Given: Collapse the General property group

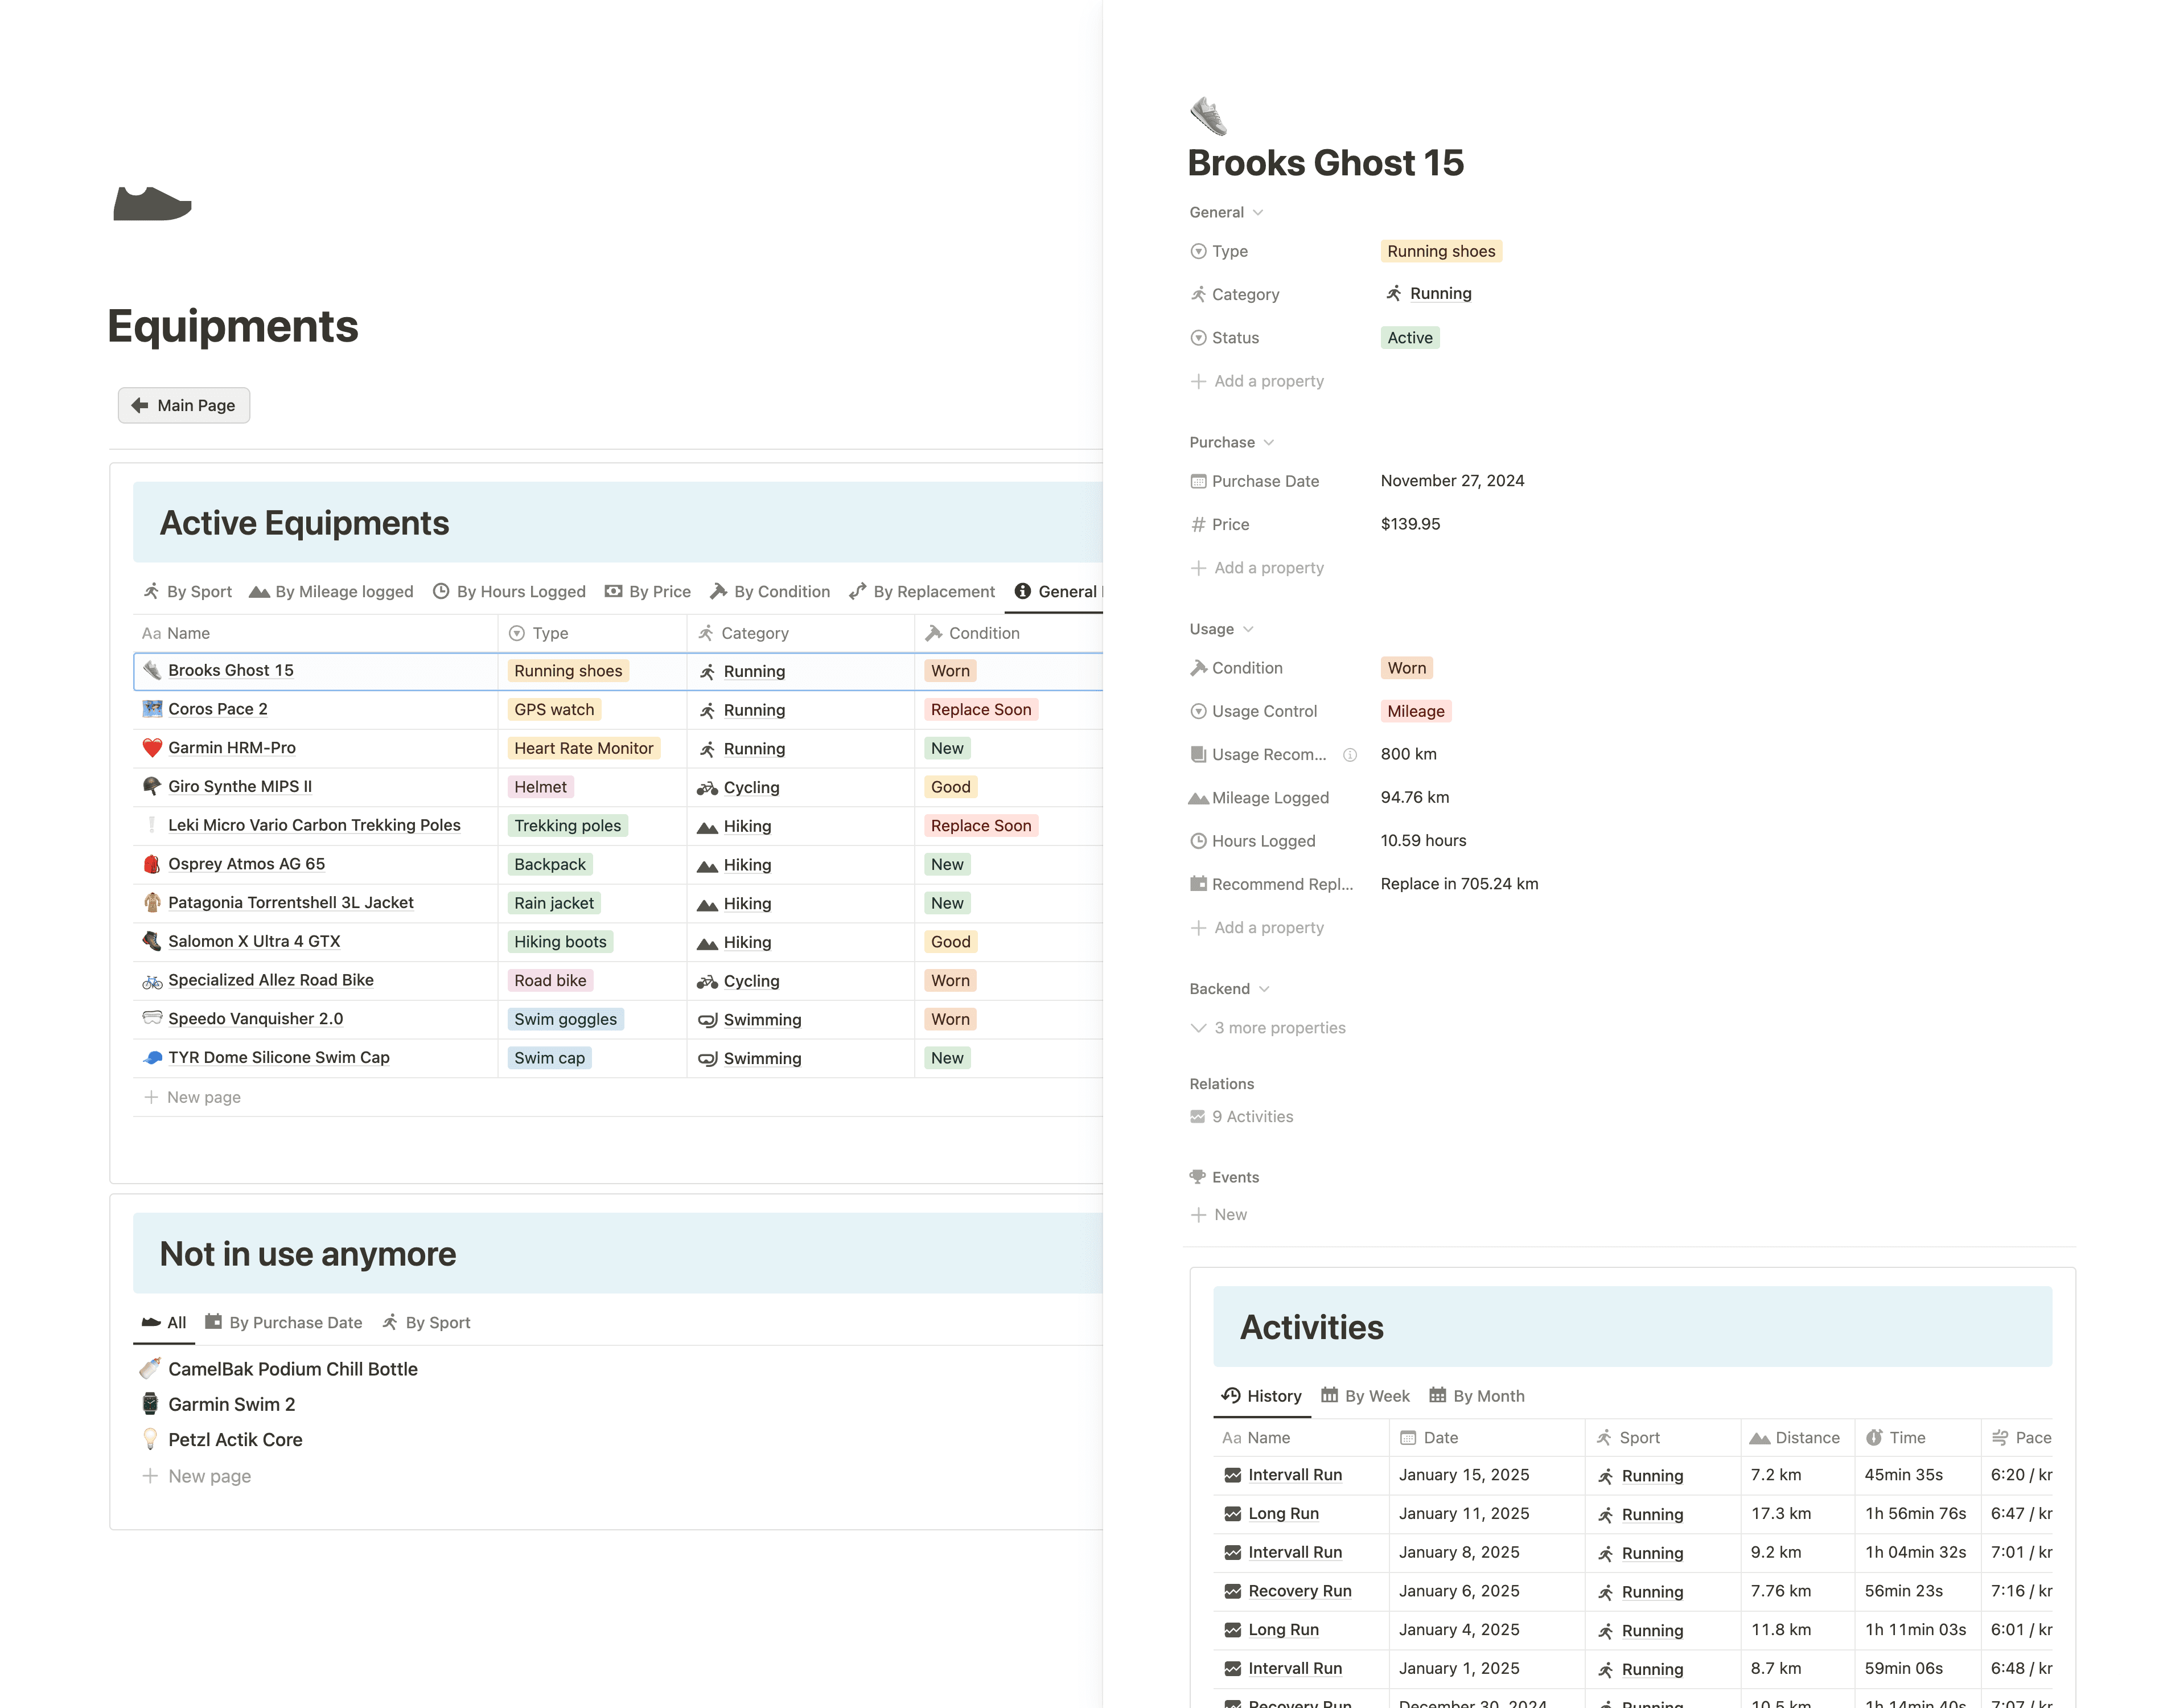Looking at the screenshot, I should (x=1257, y=212).
